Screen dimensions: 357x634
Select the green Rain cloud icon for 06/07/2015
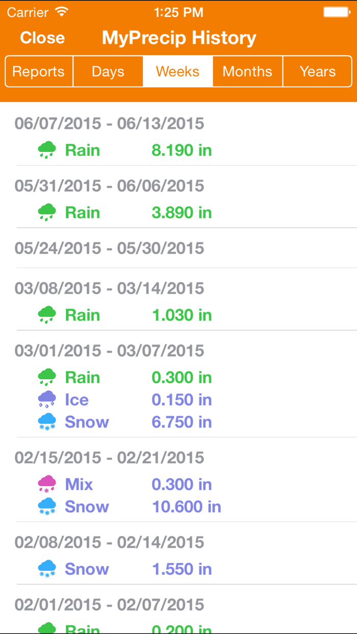point(46,149)
